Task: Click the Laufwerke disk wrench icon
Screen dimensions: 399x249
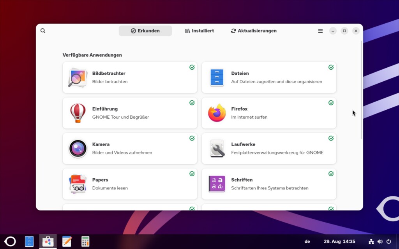Action: point(217,149)
